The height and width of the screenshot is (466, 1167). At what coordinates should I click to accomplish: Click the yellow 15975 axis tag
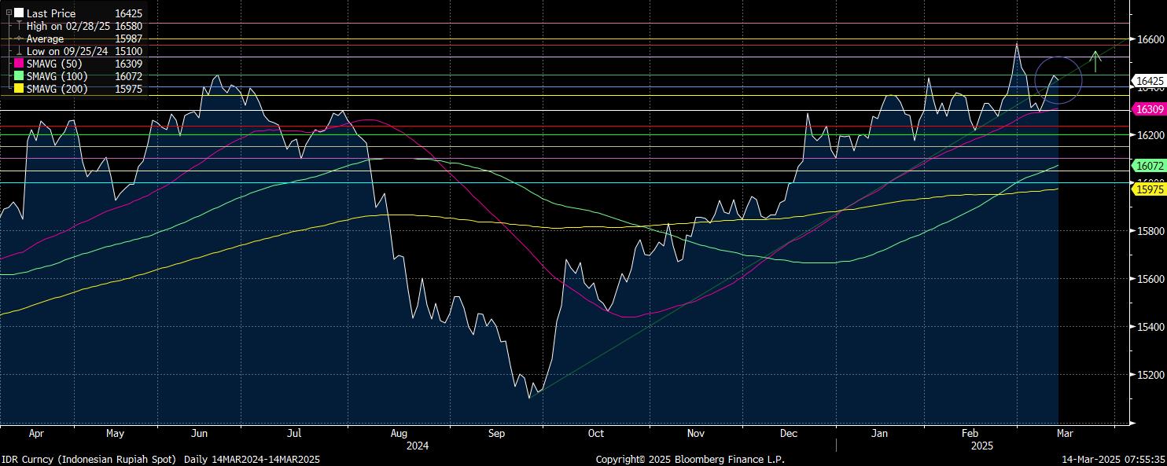[x=1148, y=189]
